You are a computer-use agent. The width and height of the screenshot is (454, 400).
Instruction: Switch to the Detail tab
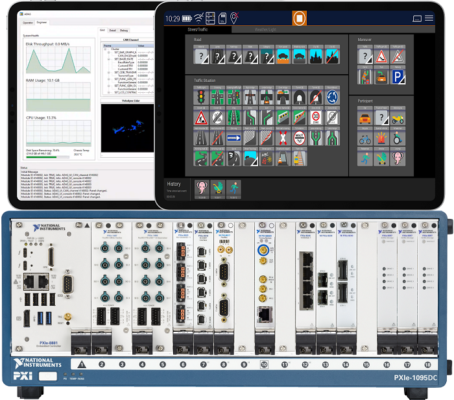113,31
